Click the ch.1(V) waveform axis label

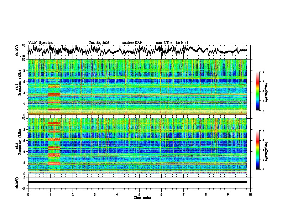tap(17, 51)
